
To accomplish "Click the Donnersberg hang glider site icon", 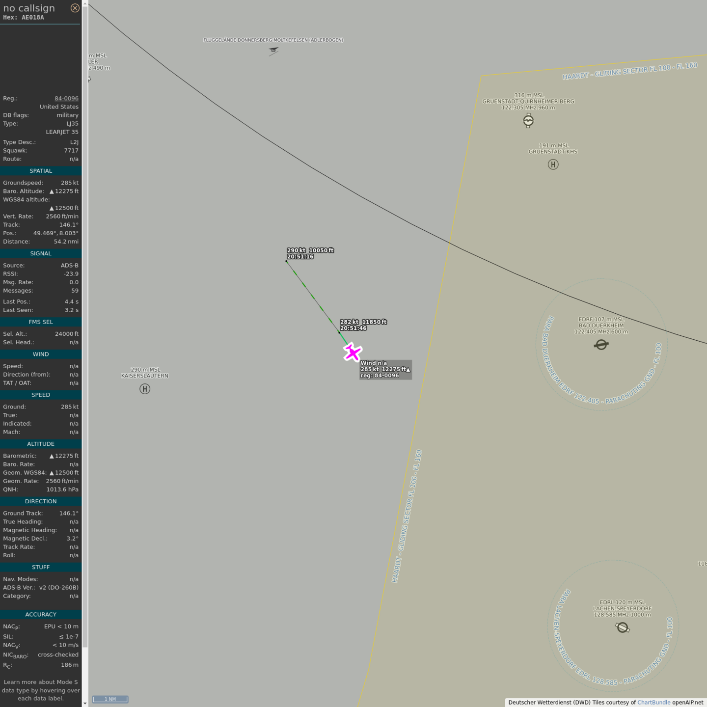I will (273, 51).
